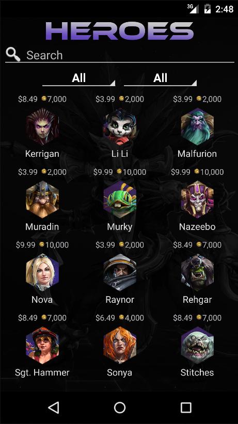This screenshot has height=424, width=238.
Task: Click the magnifying glass search icon
Action: pyautogui.click(x=13, y=54)
